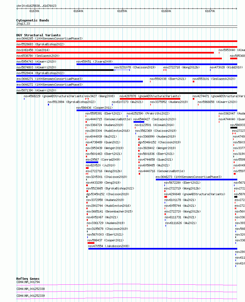The image size is (245, 302).
Task: Click the 61640k ruler tick label
Action: click(x=78, y=11)
